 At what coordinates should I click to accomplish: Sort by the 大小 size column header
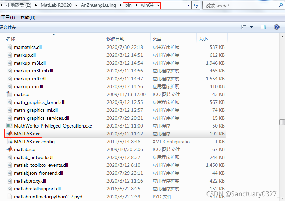(203, 39)
